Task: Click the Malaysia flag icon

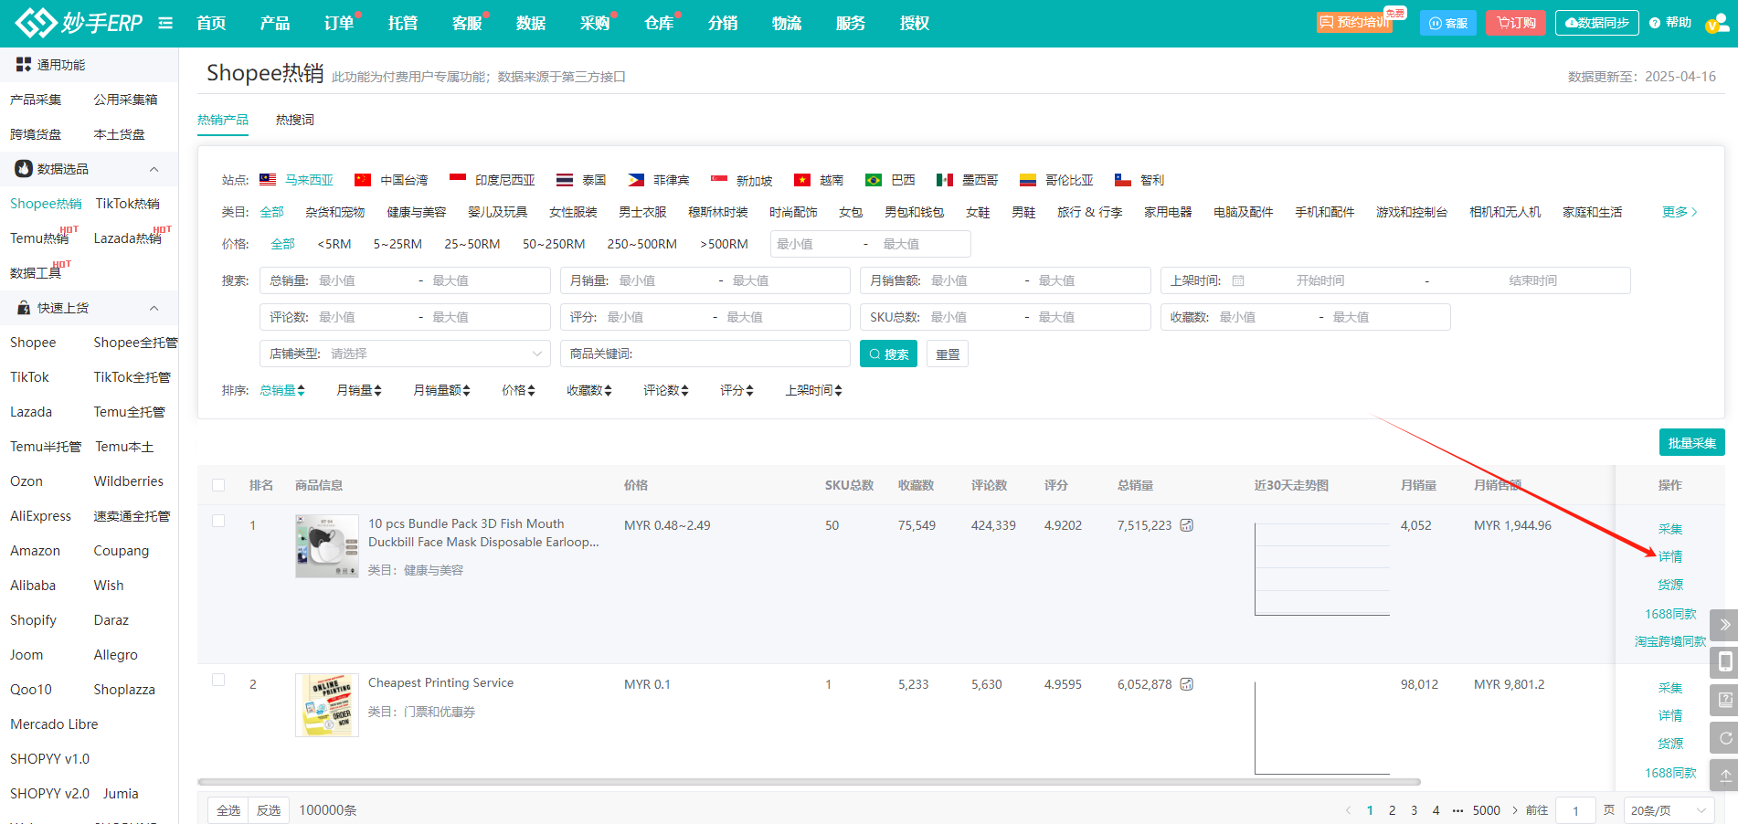Action: coord(268,180)
